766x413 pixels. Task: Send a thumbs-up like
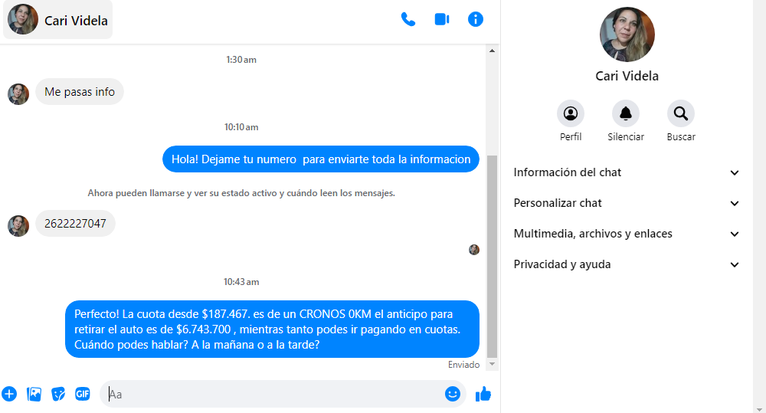(x=483, y=394)
